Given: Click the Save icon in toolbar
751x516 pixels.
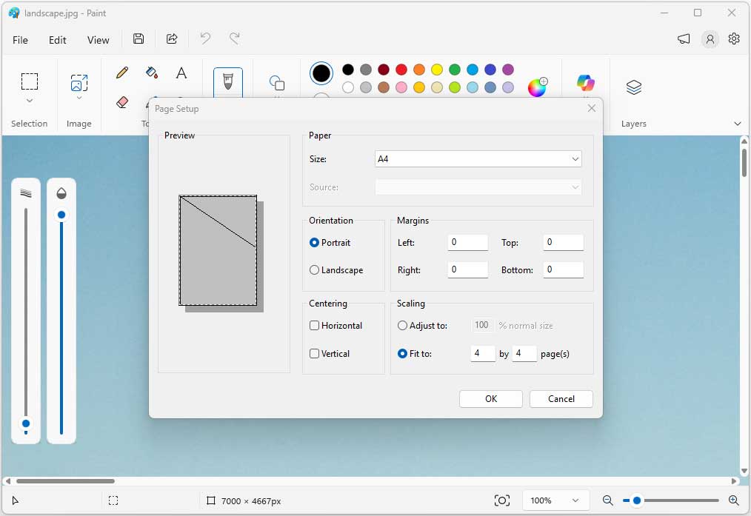Looking at the screenshot, I should pos(138,38).
